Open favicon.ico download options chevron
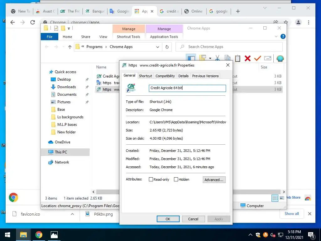 [72, 214]
